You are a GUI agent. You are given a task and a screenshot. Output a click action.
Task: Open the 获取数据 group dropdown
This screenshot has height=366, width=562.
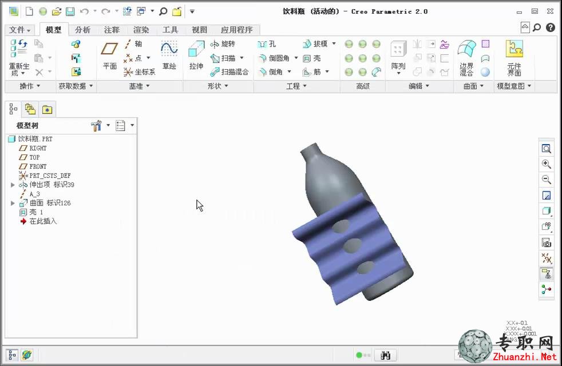[76, 86]
